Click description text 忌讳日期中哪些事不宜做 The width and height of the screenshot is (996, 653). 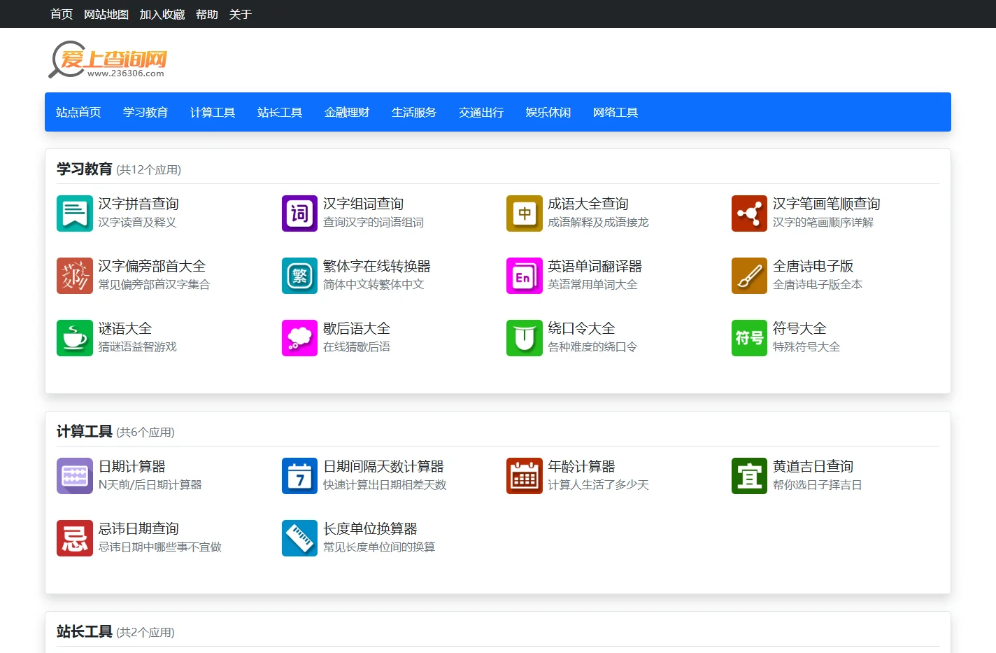pyautogui.click(x=159, y=547)
